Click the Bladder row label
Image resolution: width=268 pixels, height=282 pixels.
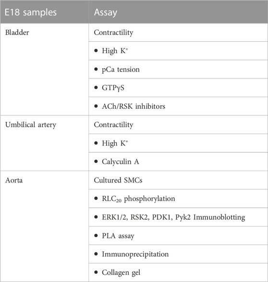tap(17, 33)
